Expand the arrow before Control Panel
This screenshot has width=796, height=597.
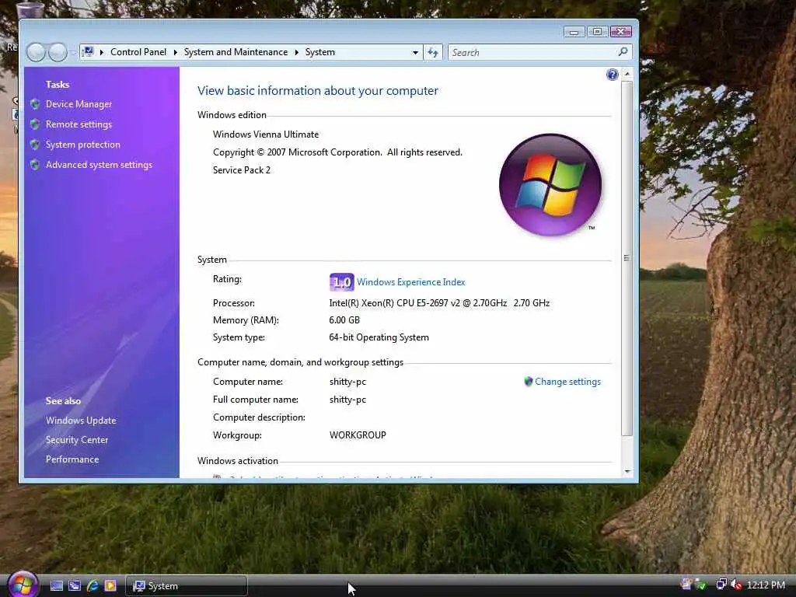[102, 52]
